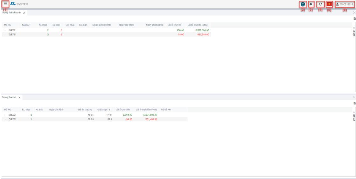356x179 pixels.
Task: Sort by Lãi lỗ thực tế column
Action: tap(175, 25)
